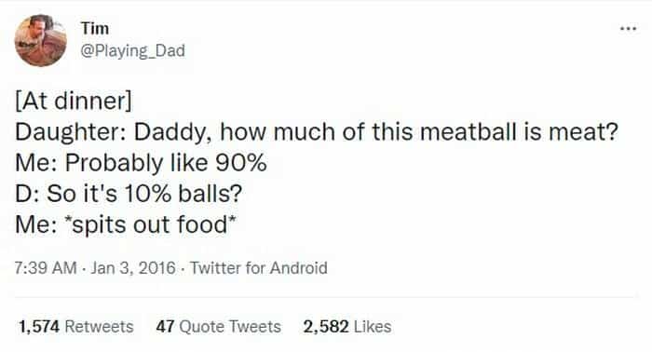Open the display name Tim
Image resolution: width=652 pixels, height=352 pixels.
click(95, 29)
